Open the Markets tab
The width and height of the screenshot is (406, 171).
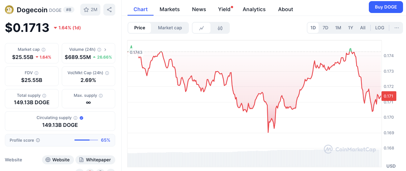pos(170,9)
